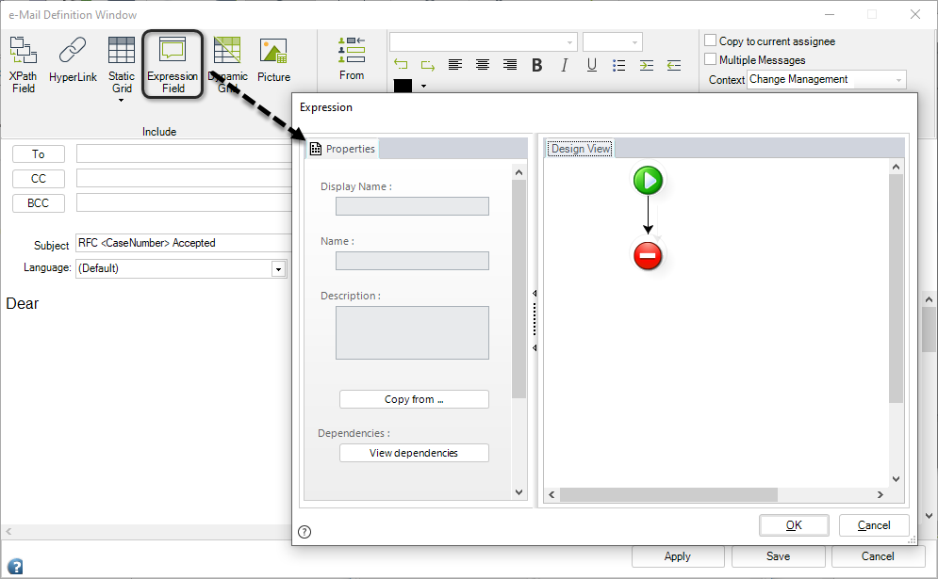
Task: Collapse splitter with the upper arrow
Action: pyautogui.click(x=535, y=293)
